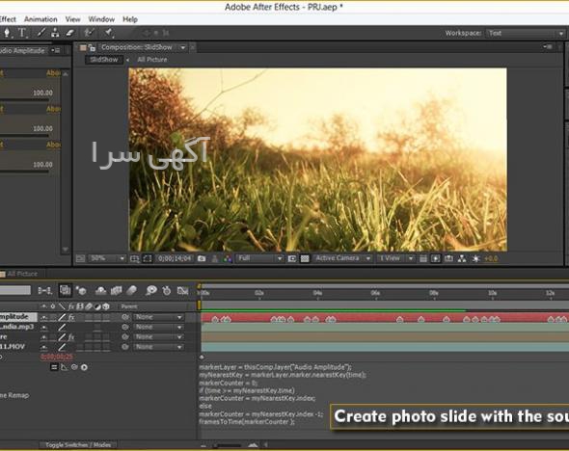Toggle Fast Previews button in viewer

pyautogui.click(x=435, y=258)
